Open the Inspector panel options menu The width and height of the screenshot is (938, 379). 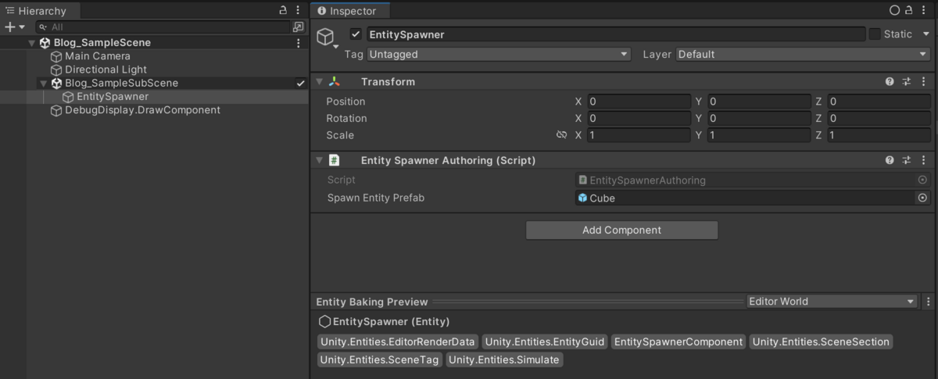click(x=924, y=11)
